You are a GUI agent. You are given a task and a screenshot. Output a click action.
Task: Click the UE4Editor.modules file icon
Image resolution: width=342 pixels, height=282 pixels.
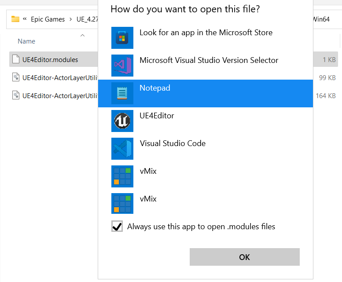[x=16, y=59]
